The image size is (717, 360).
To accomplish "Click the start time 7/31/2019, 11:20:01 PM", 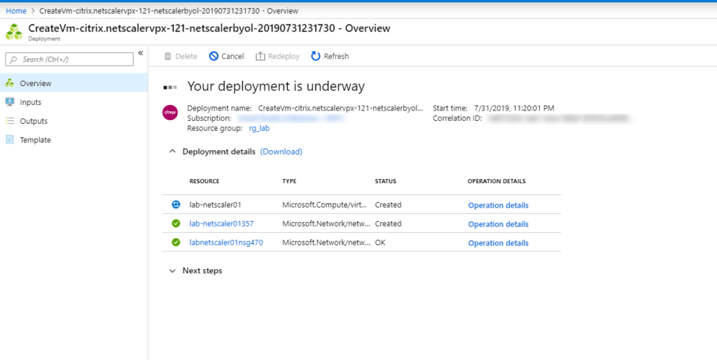I will [514, 108].
